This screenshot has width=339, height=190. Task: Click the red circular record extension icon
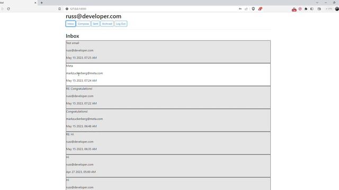300,9
